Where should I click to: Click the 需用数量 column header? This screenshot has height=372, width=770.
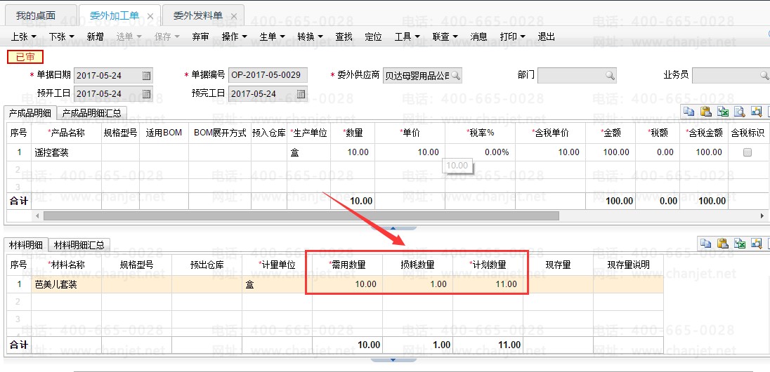point(347,265)
